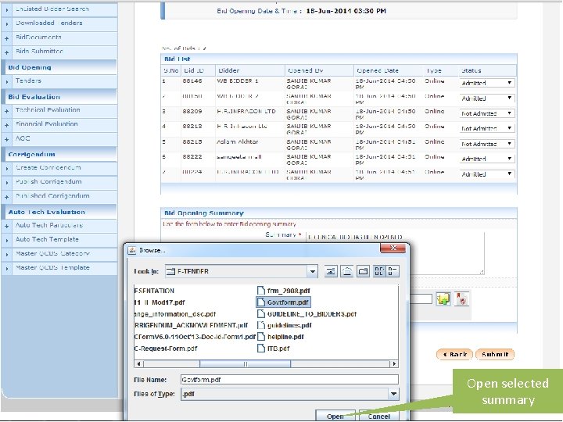This screenshot has height=422, width=563.
Task: Click the green upload-document icon beside the file field
Action: tap(443, 299)
